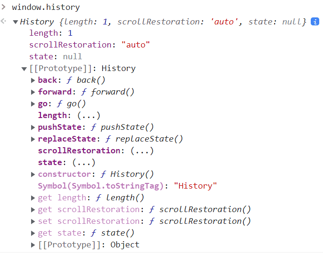Expand the go function entry
The width and height of the screenshot is (323, 253).
click(33, 104)
